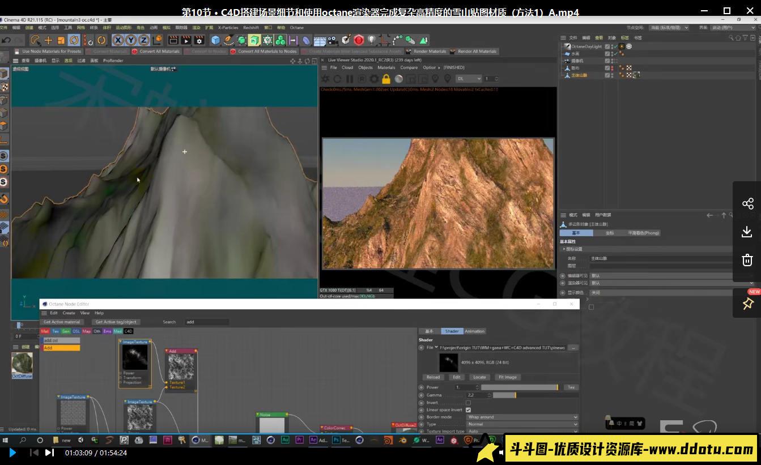Viewport: 761px width, 465px height.
Task: Adjust the Power slider
Action: click(520, 387)
